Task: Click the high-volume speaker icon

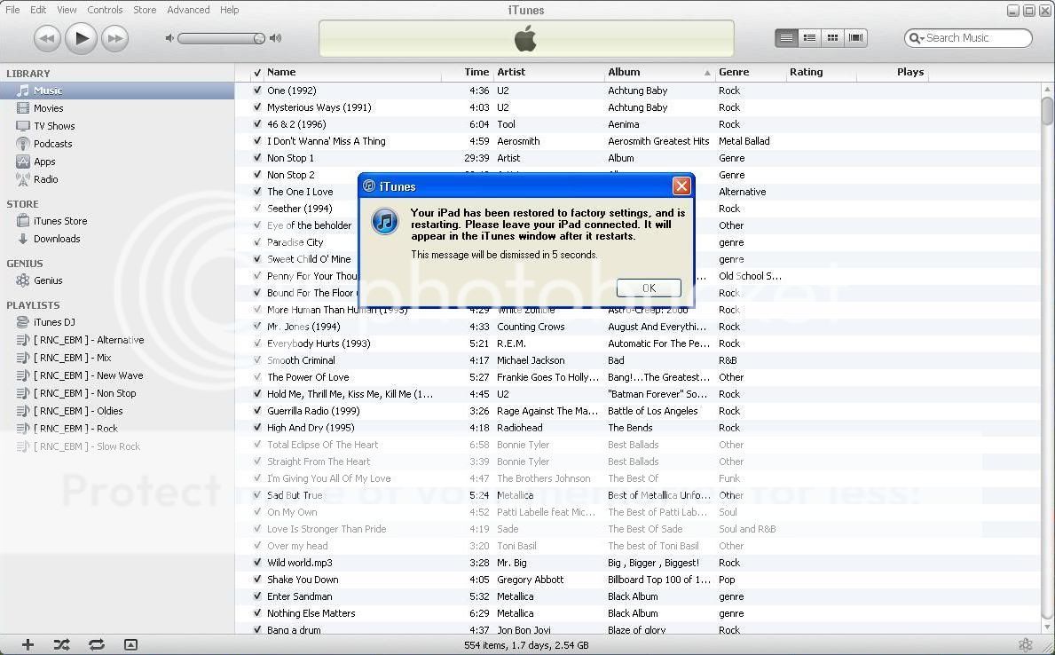Action: (x=275, y=38)
